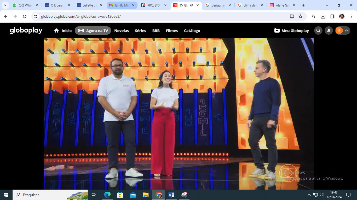This screenshot has width=357, height=200.
Task: Adjust the system volume speaker icon
Action: point(321,195)
